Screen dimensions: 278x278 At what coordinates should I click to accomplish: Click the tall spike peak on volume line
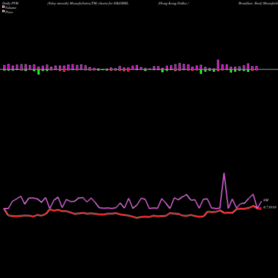pyautogui.click(x=224, y=173)
